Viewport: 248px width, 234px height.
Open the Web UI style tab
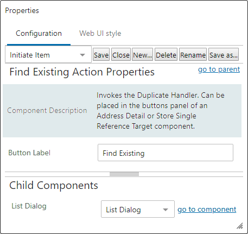pos(100,34)
